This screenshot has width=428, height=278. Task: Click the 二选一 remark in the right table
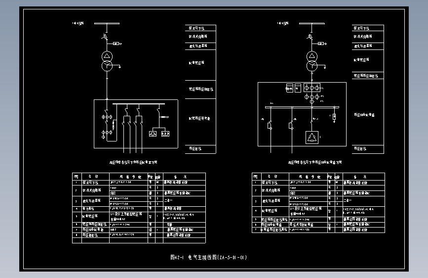pyautogui.click(x=348, y=200)
